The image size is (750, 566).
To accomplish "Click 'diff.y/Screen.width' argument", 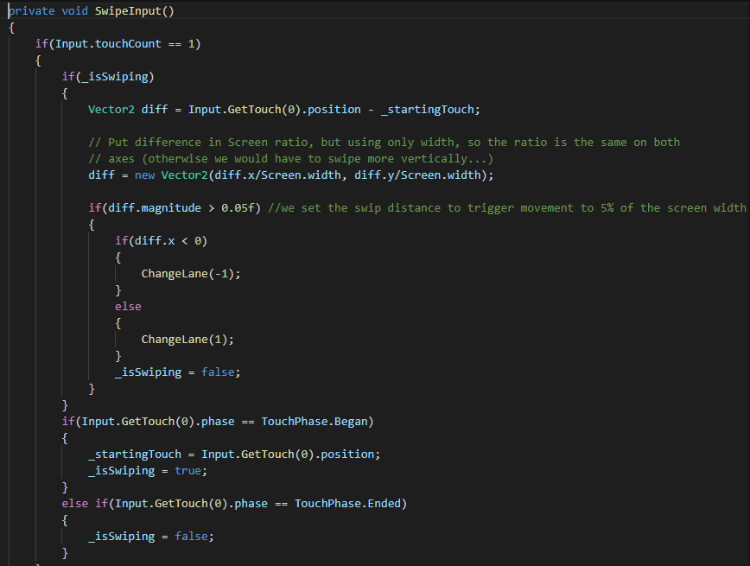I will [417, 175].
